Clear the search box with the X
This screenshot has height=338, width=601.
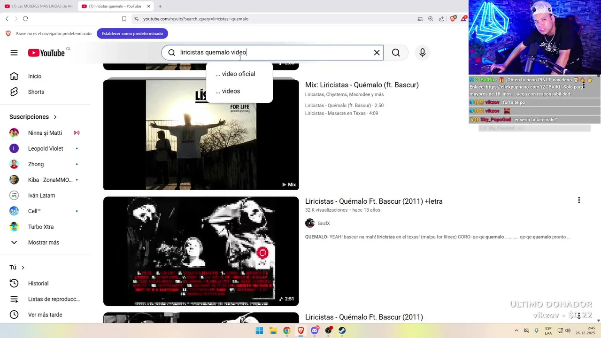[377, 53]
